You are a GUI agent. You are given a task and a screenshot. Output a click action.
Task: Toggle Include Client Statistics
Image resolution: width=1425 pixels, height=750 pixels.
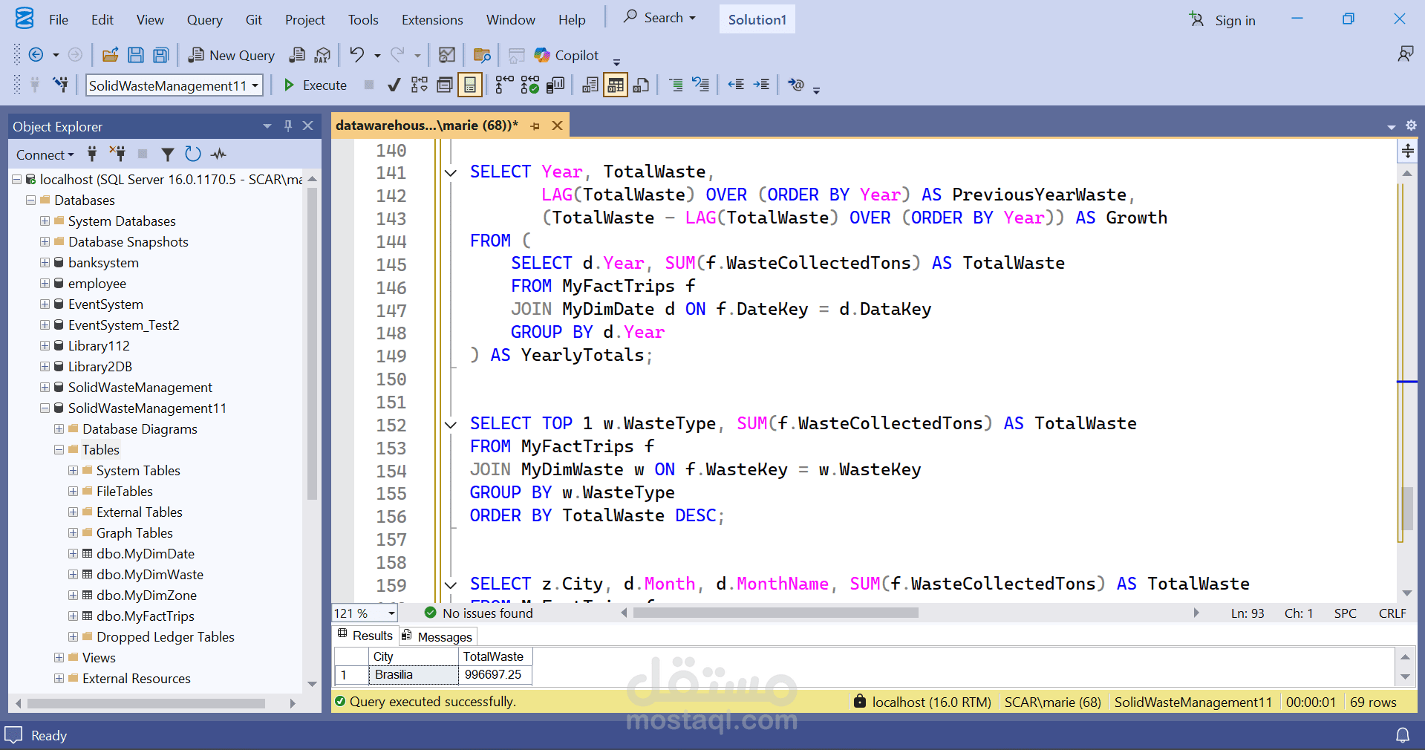pos(555,85)
